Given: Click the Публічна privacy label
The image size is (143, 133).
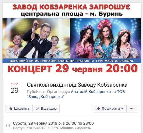Looking at the screenshot, I should click(x=35, y=92).
